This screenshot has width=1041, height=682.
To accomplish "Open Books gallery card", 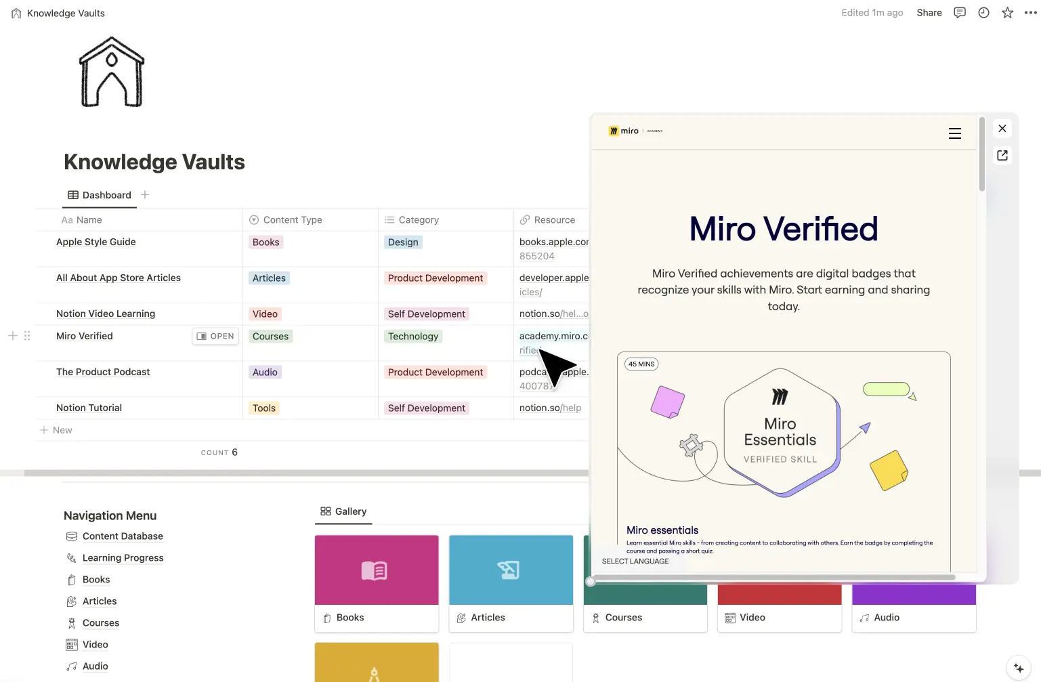I will click(x=377, y=584).
